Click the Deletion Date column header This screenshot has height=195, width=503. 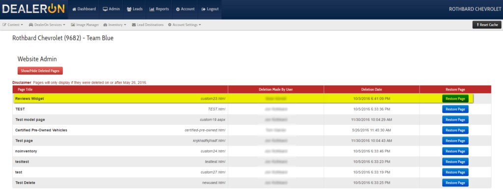(371, 89)
